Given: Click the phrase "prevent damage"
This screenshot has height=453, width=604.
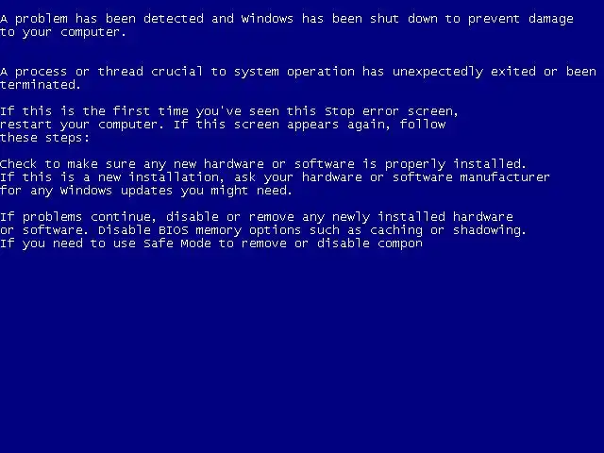Looking at the screenshot, I should pyautogui.click(x=520, y=19).
